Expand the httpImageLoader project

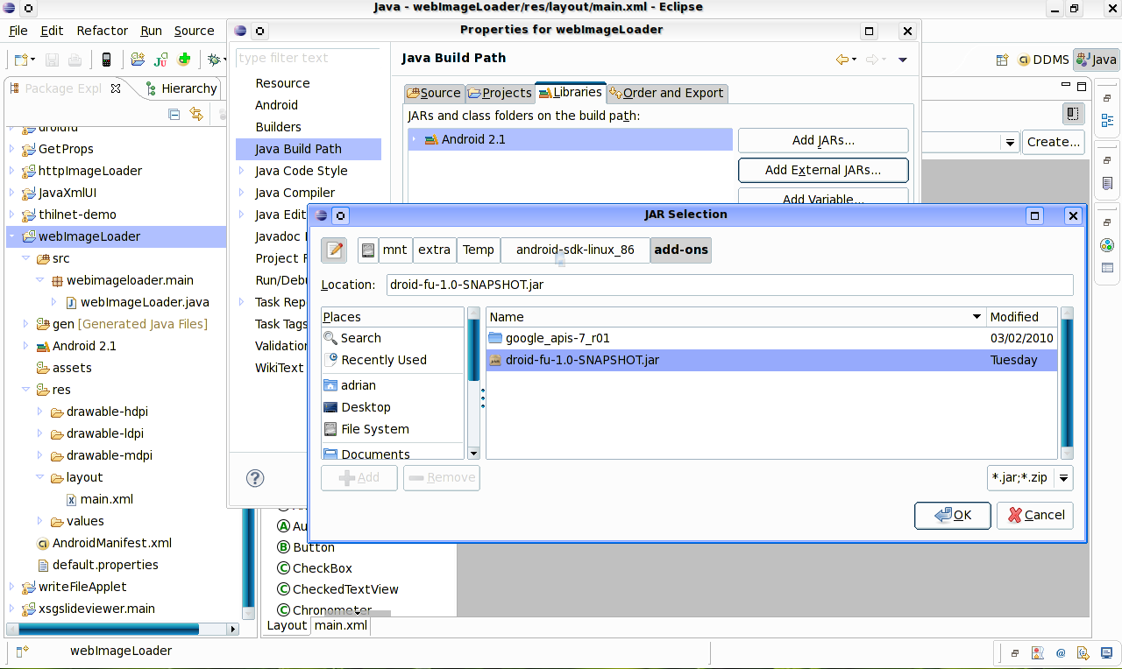coord(11,171)
